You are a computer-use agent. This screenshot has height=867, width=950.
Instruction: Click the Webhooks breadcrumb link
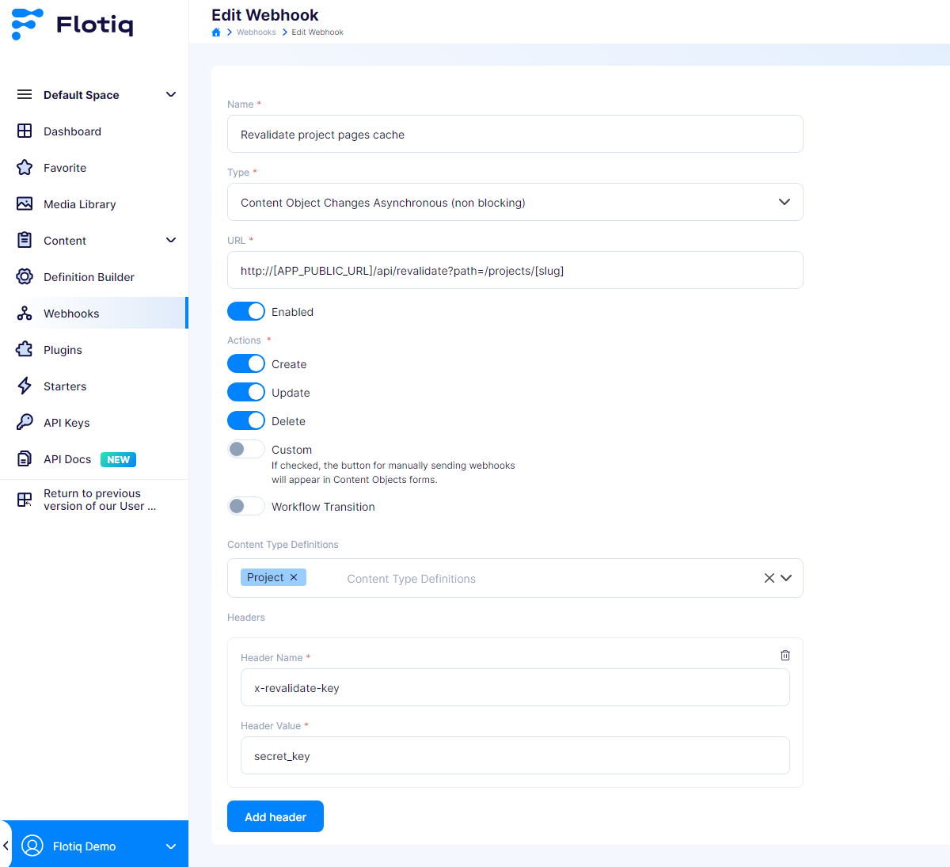point(256,32)
